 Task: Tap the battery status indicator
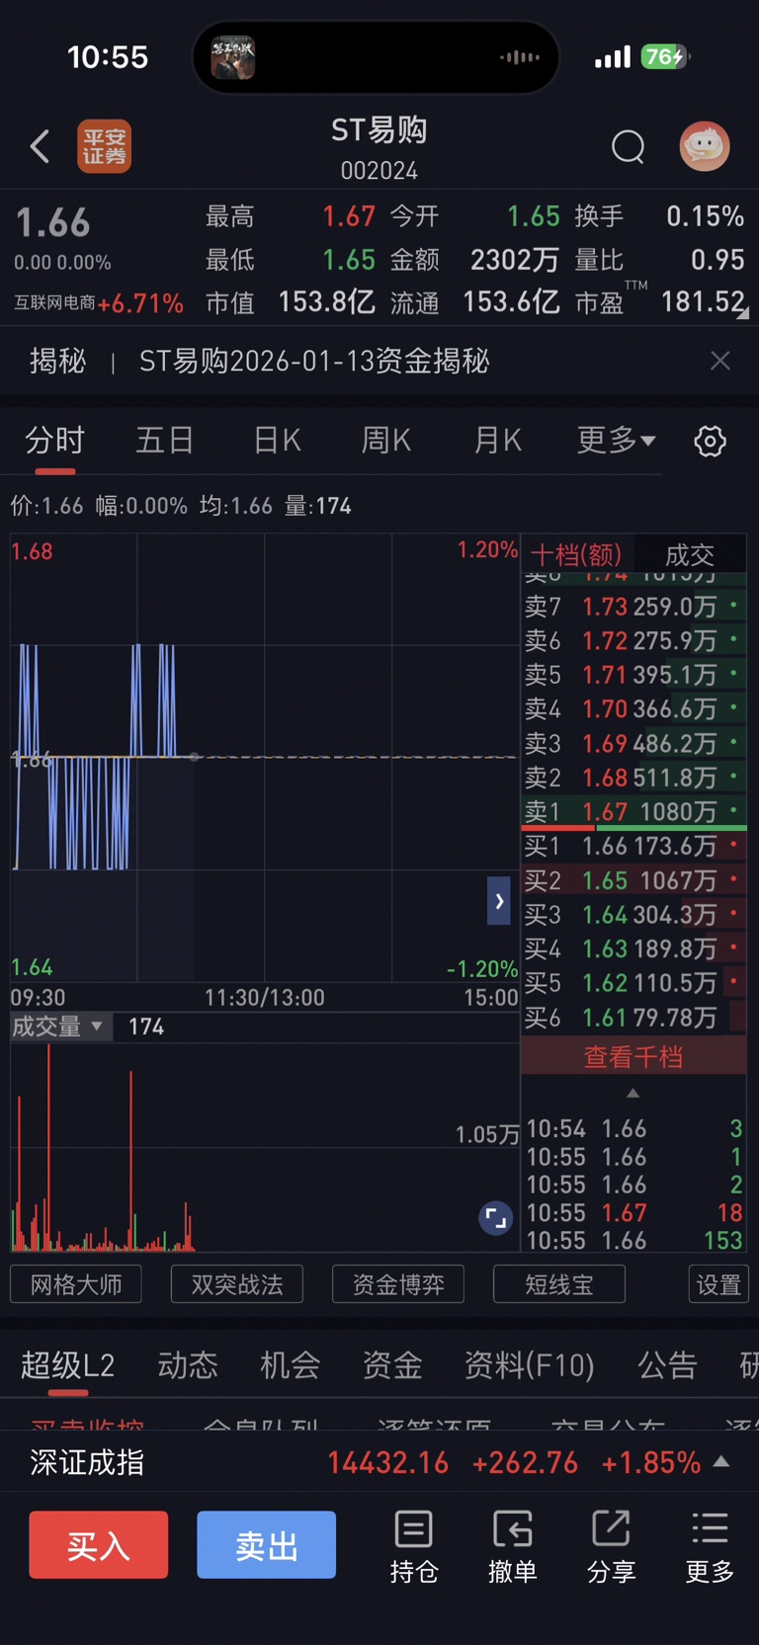pos(664,56)
